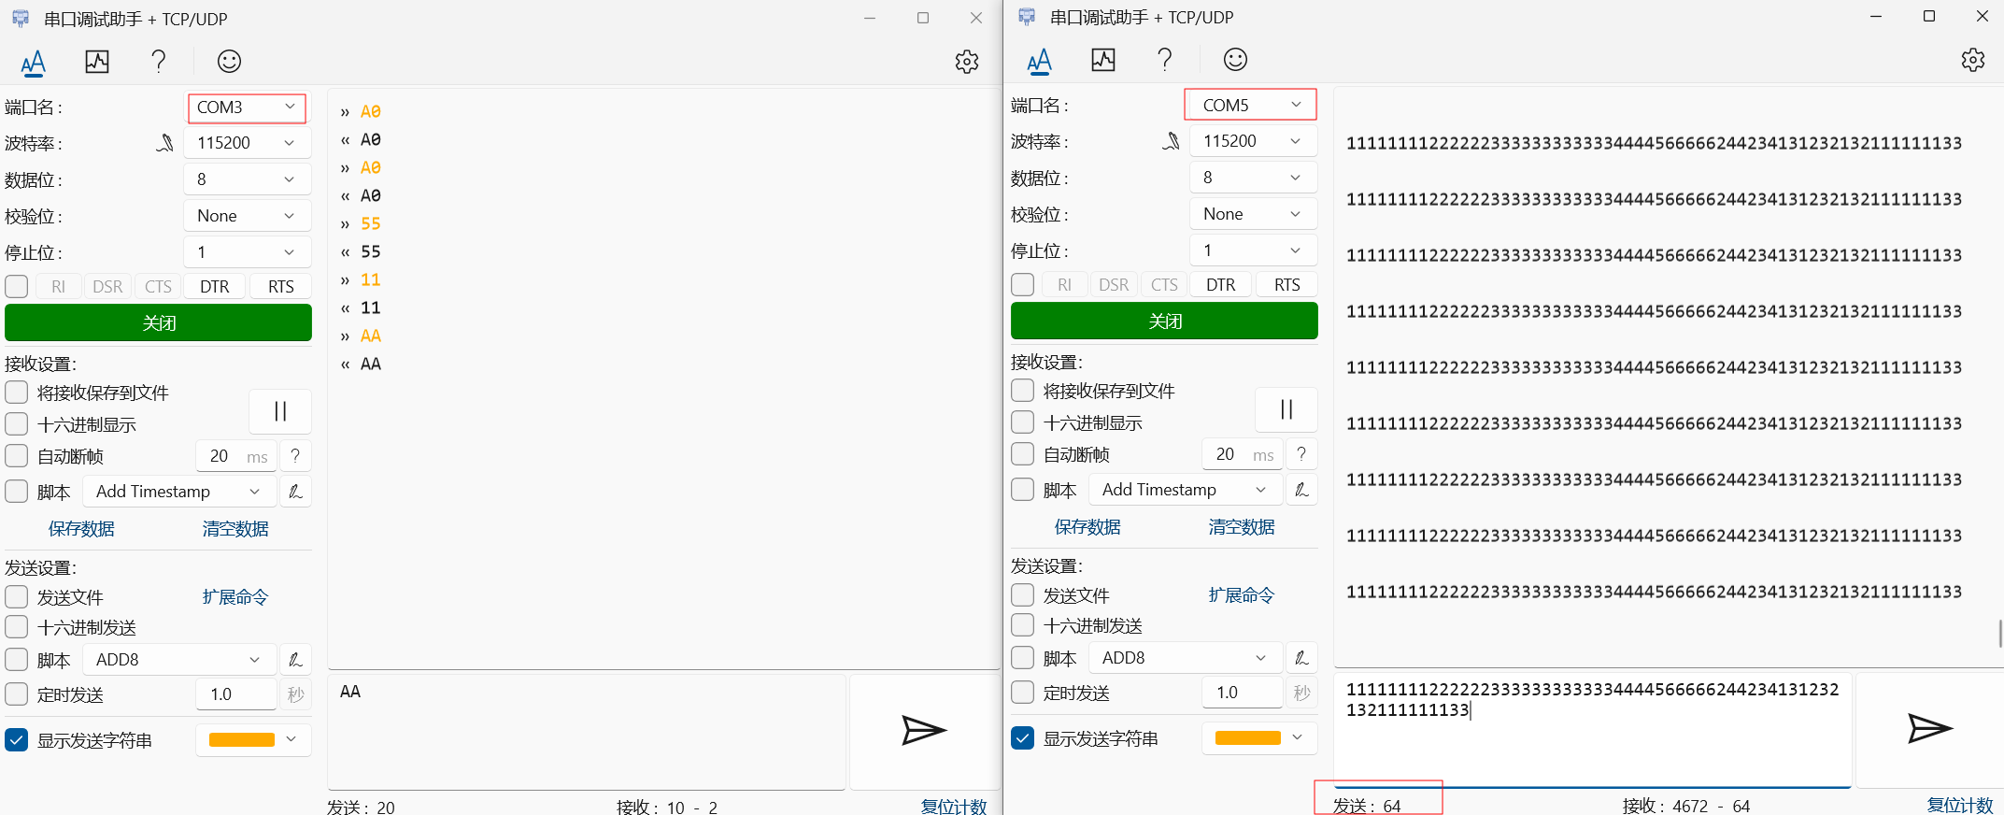Open the waveform chart icon in right window
Screen dimensions: 2004x815
[x=1103, y=60]
